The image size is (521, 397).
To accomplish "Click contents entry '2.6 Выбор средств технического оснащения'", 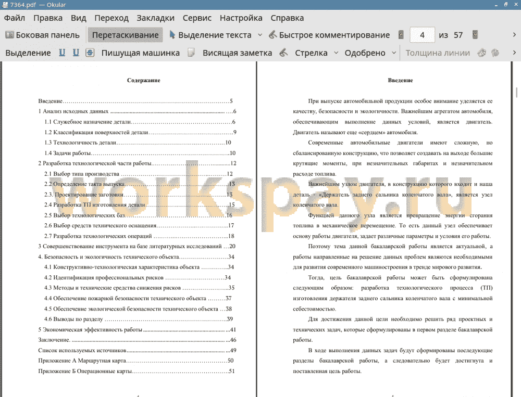I will 139,225.
